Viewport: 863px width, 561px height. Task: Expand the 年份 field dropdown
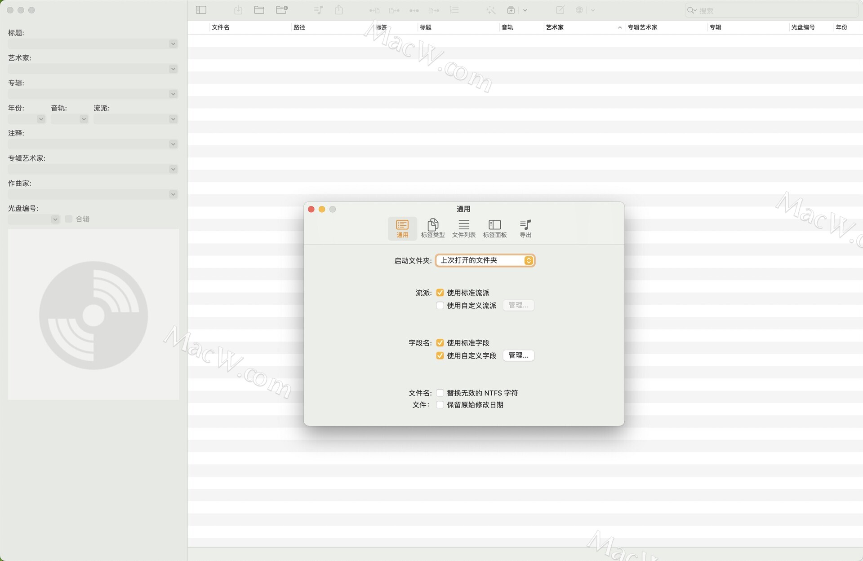tap(41, 119)
